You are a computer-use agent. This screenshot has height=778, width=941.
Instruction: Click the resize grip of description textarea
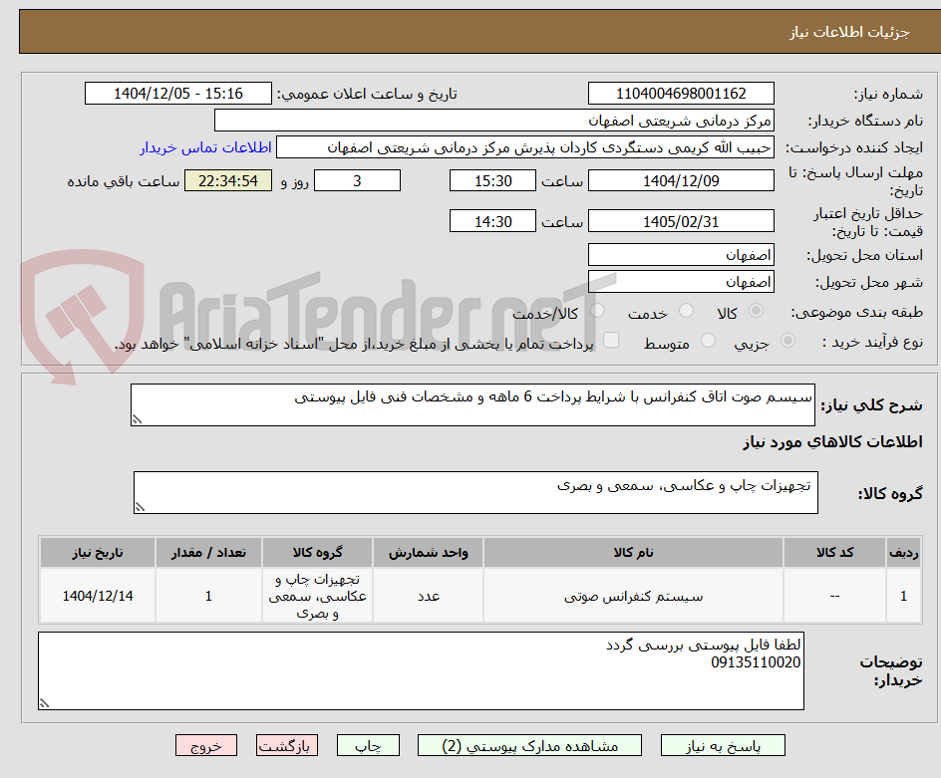[x=137, y=419]
